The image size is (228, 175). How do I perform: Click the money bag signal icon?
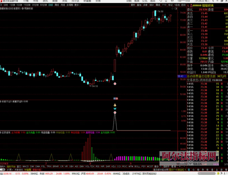pos(115,105)
